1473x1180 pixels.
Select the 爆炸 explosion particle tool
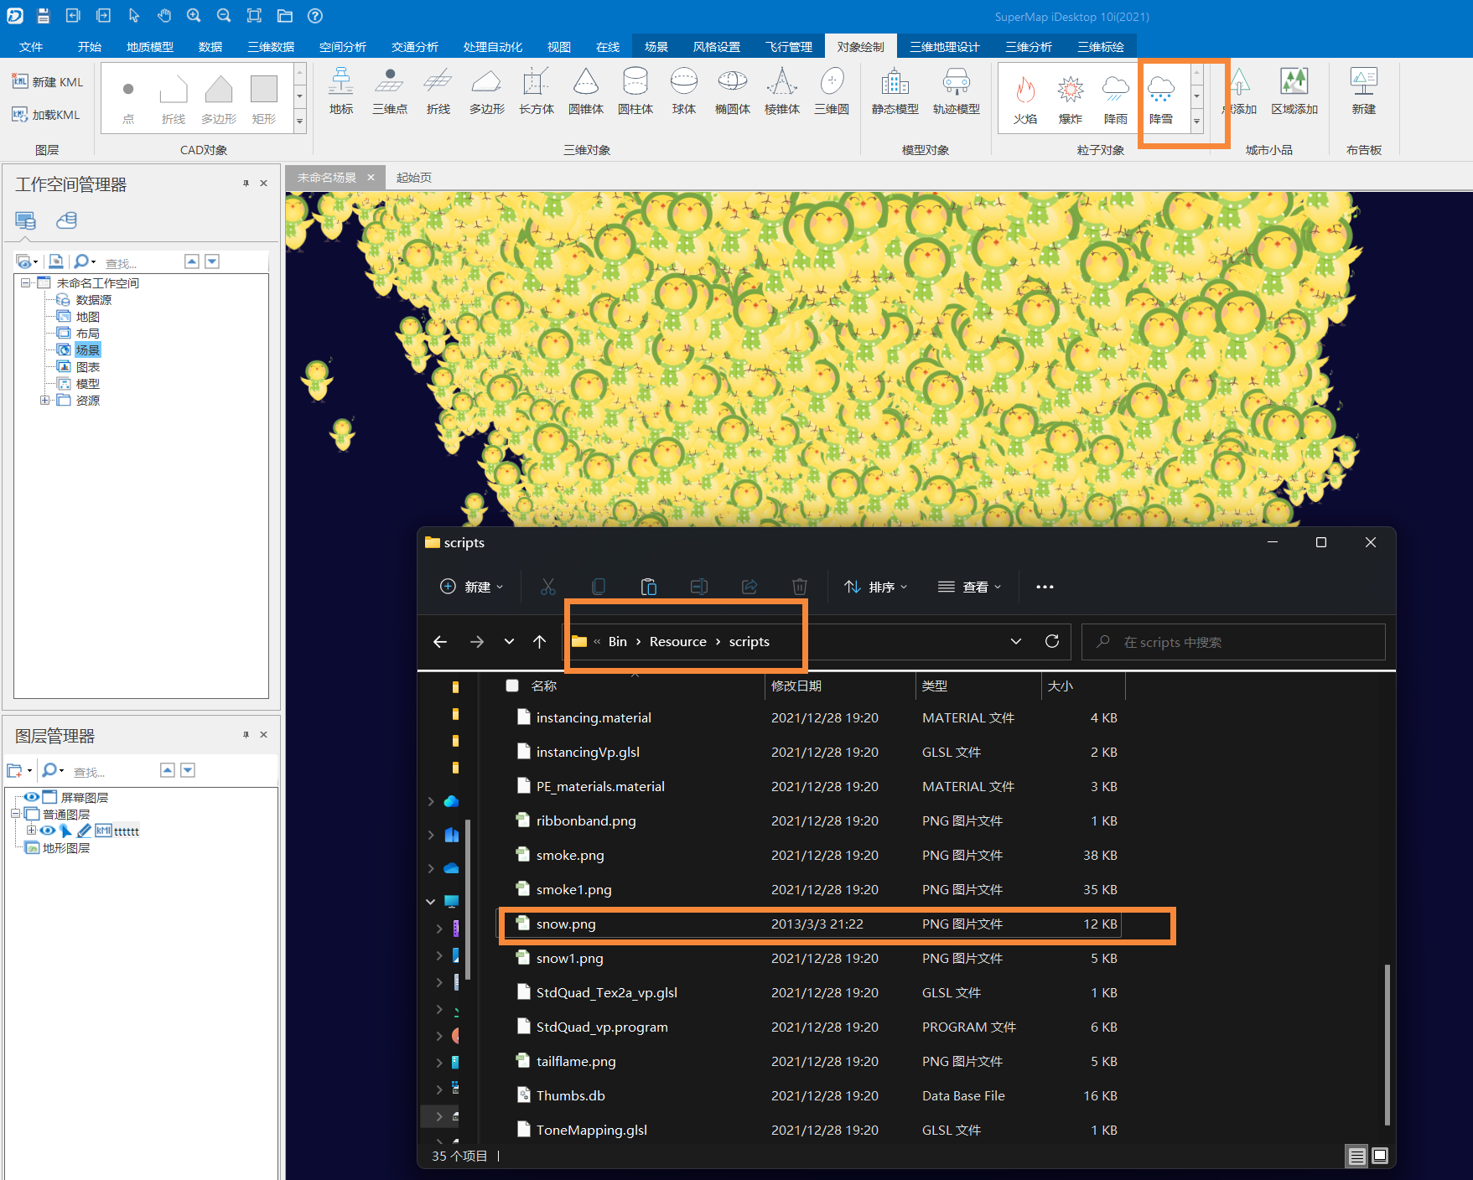tap(1070, 99)
